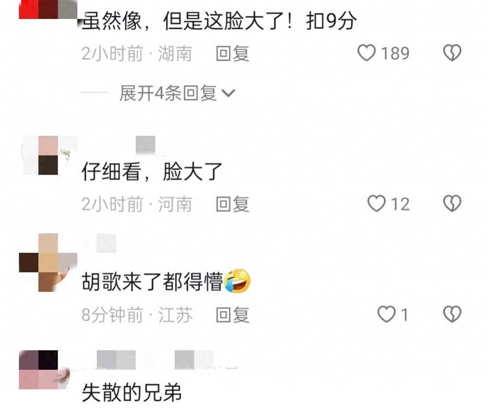Like the Jiangsu comment with 1 like
Viewport: 488px width, 410px height.
[386, 314]
